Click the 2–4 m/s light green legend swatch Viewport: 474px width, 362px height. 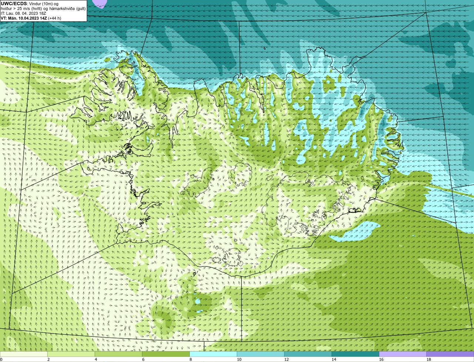pyautogui.click(x=71, y=354)
